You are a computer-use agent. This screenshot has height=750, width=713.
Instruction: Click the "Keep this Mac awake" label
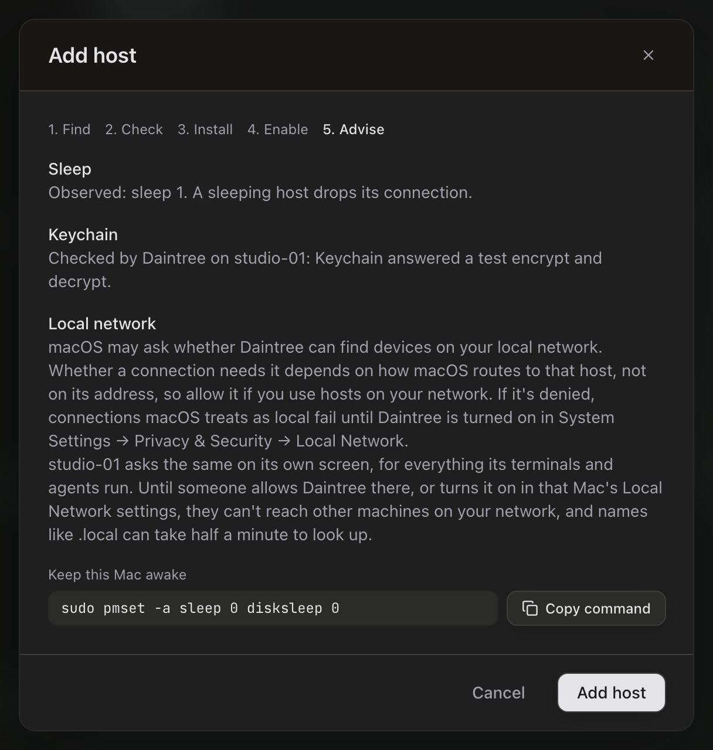click(x=117, y=575)
